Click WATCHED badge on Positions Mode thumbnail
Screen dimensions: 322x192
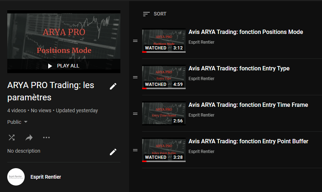coord(156,48)
